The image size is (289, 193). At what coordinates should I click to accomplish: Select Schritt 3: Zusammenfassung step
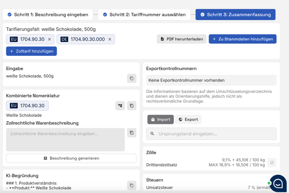pyautogui.click(x=235, y=15)
